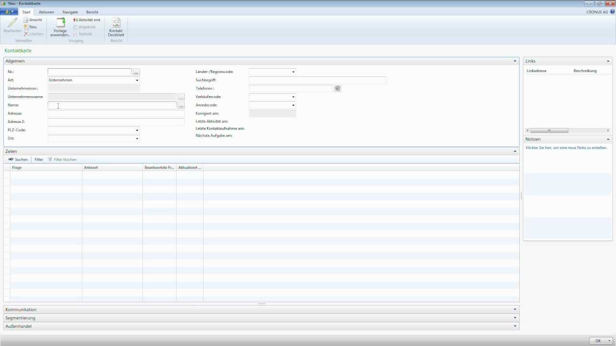Click the Links scrollbar left arrow

click(528, 130)
